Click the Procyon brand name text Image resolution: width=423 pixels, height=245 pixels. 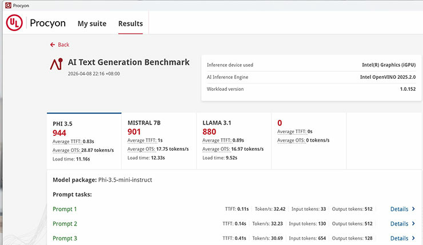tap(47, 23)
